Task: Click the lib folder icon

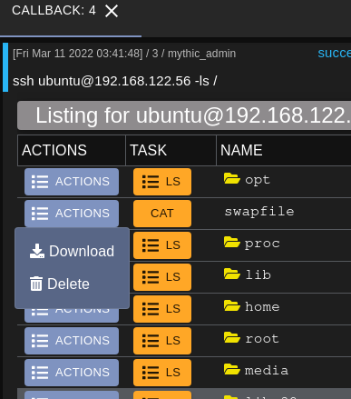Action: coord(232,274)
